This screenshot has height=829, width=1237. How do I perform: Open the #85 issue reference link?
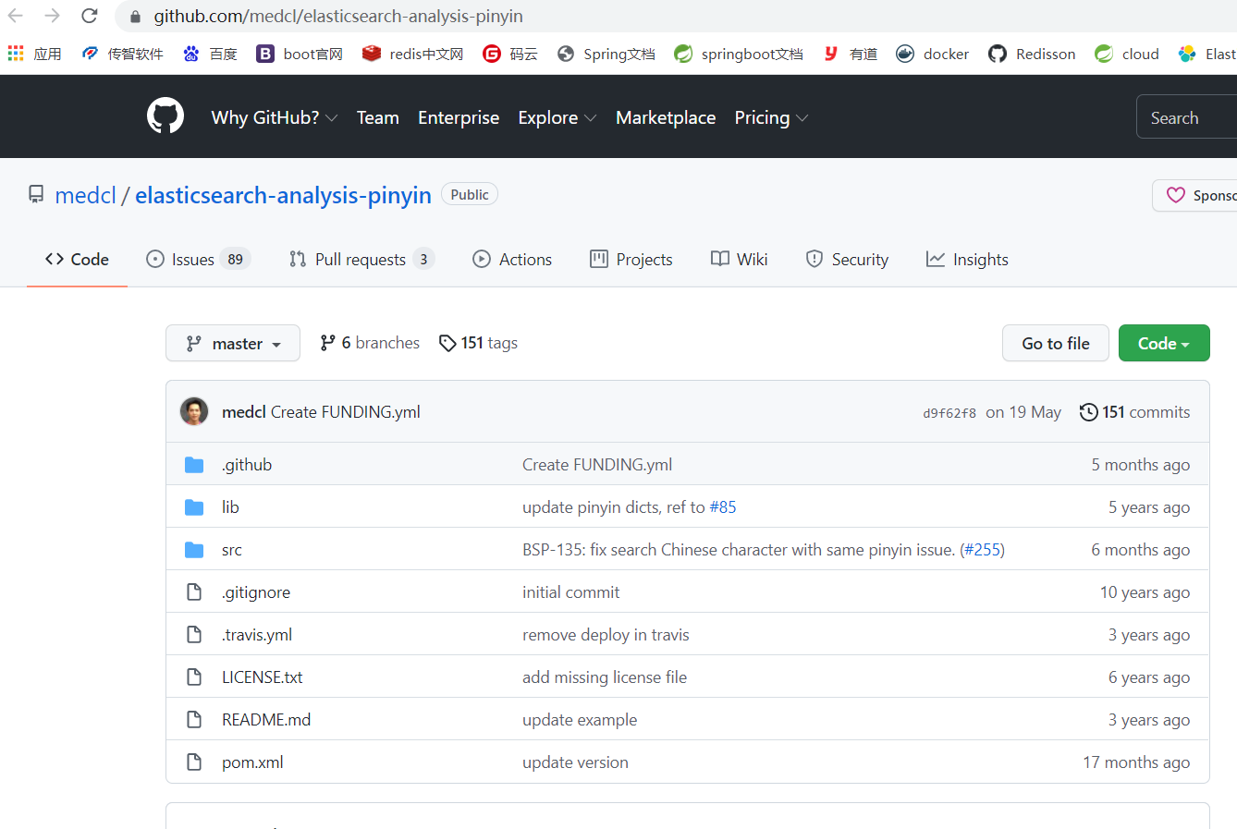(723, 506)
